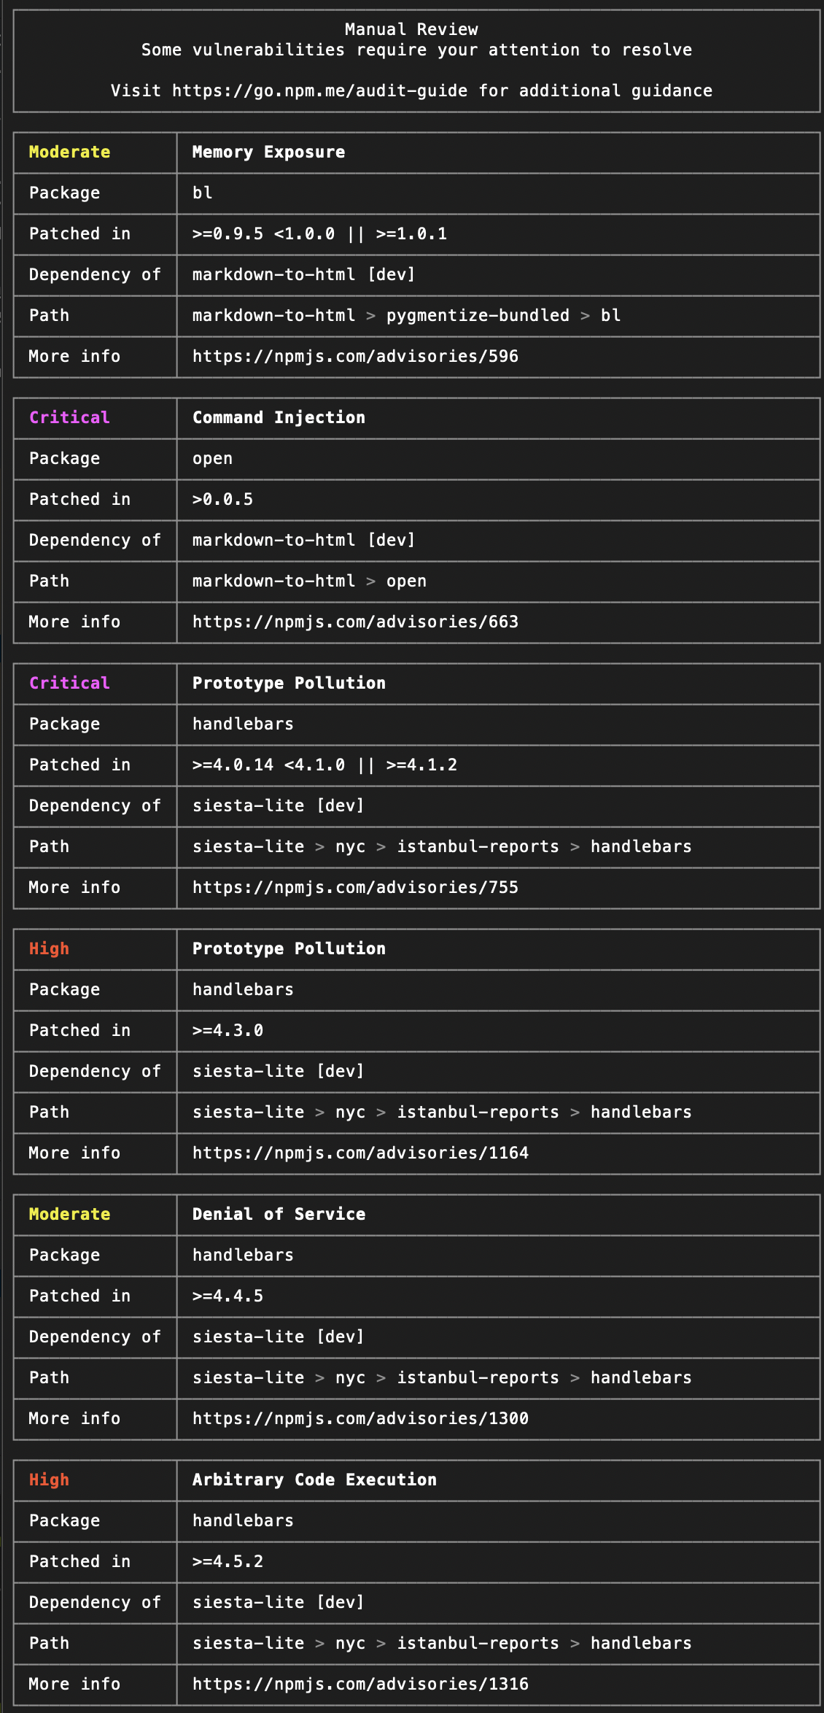Click patched version >=4.5.2
The height and width of the screenshot is (1713, 824).
tap(228, 1561)
